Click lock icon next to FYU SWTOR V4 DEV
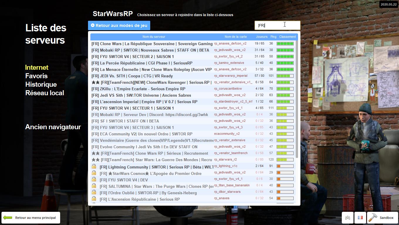The width and height of the screenshot is (399, 225). coord(94,179)
